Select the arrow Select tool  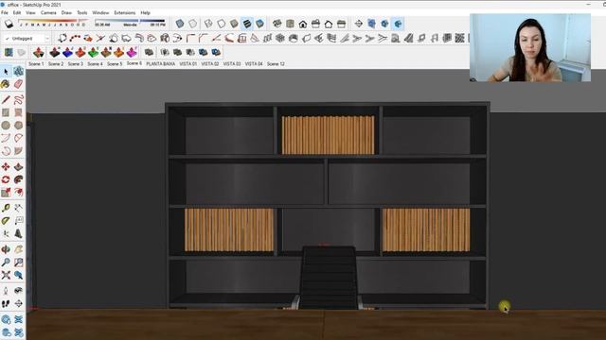[x=6, y=72]
